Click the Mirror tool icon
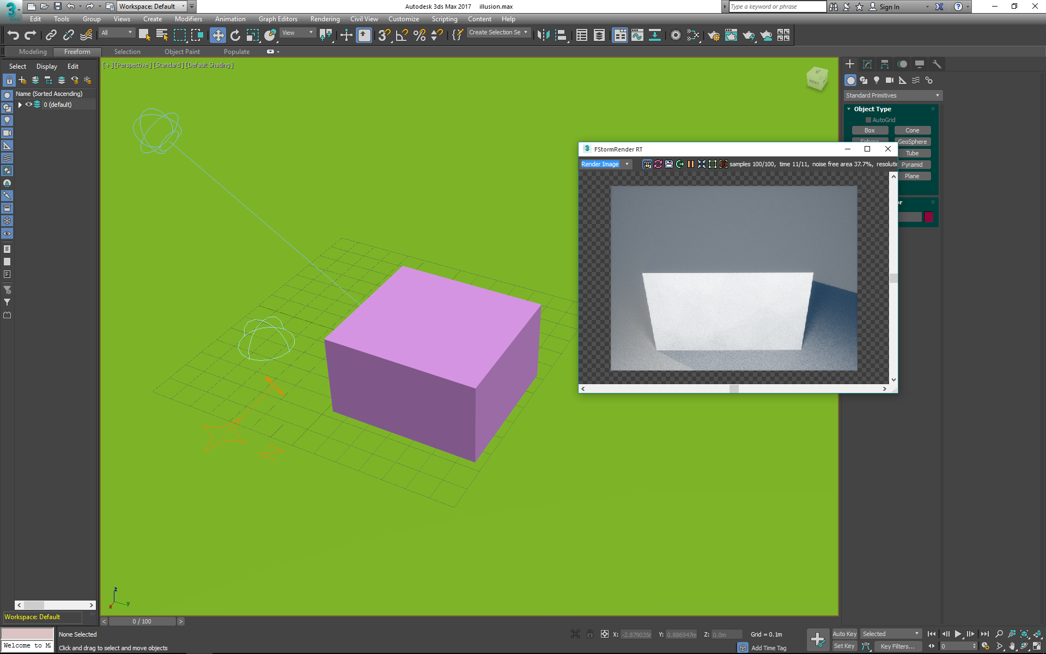The height and width of the screenshot is (654, 1046). tap(543, 35)
